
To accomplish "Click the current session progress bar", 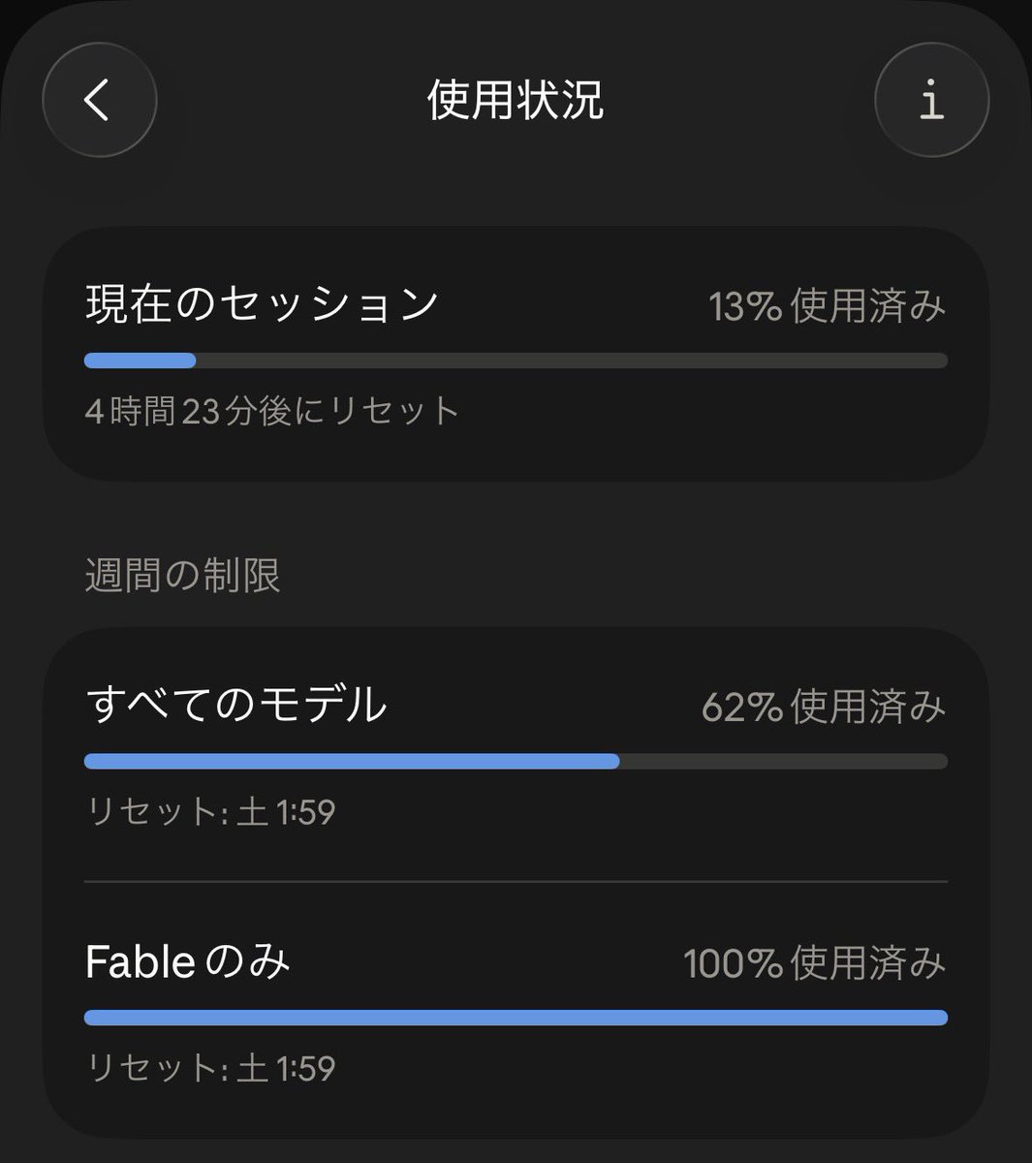I will 516,361.
